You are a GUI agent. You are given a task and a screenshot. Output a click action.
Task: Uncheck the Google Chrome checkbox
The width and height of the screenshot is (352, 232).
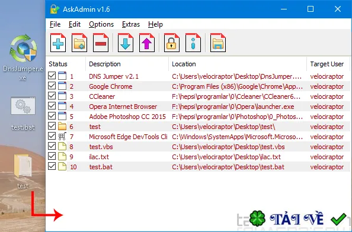click(52, 86)
